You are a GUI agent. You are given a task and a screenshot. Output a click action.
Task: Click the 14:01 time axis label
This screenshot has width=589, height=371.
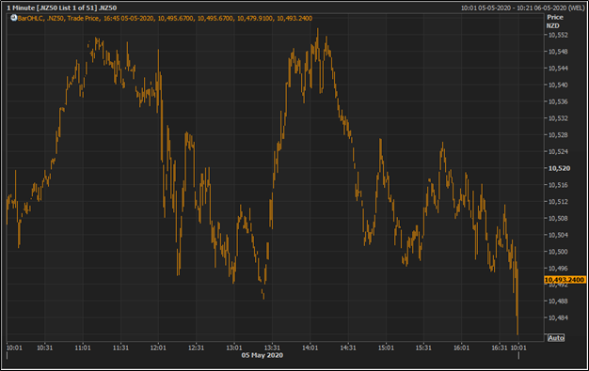pyautogui.click(x=310, y=348)
